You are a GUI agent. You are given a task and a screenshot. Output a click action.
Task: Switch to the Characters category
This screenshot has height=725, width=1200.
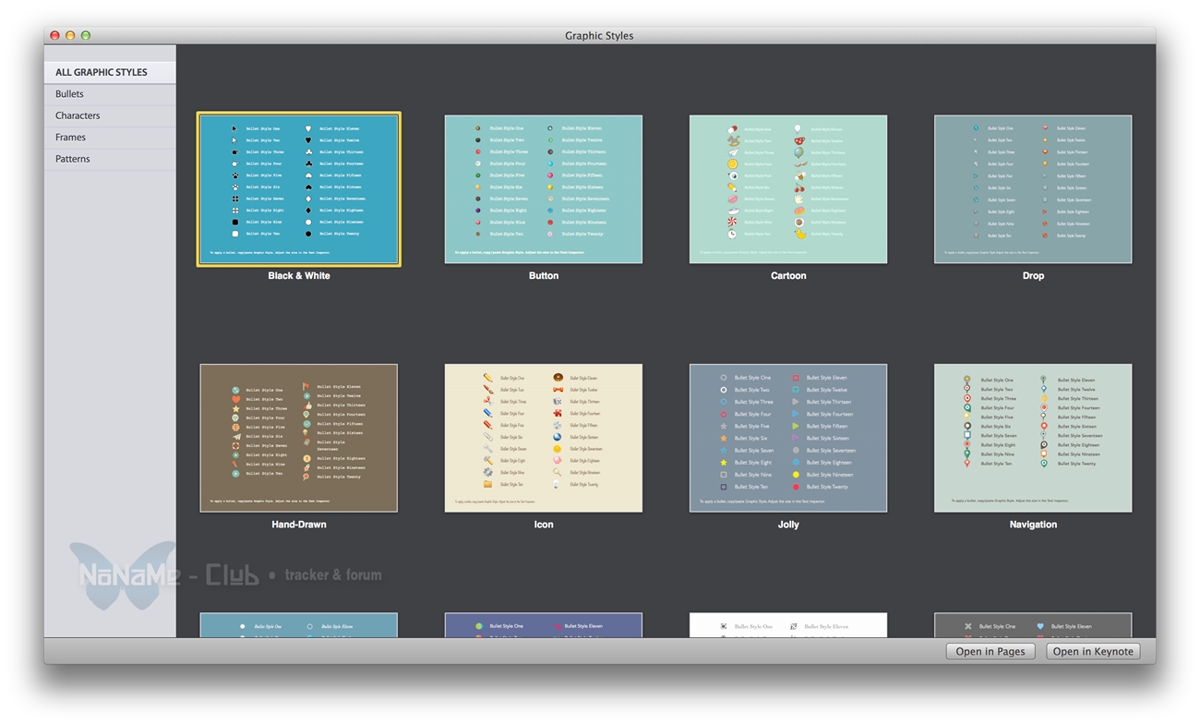click(78, 115)
